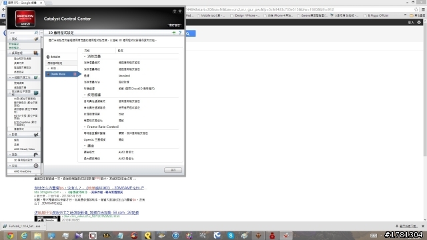This screenshot has height=240, width=427.
Task: Open AMD Steady Video in sidebar
Action: [24, 149]
